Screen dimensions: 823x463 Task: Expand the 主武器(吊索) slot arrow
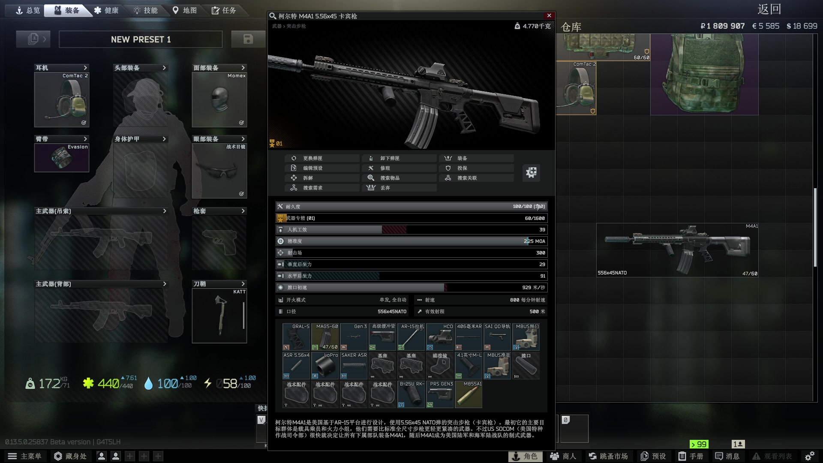(x=164, y=211)
